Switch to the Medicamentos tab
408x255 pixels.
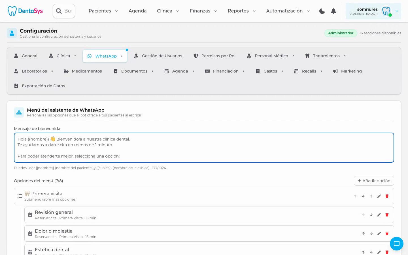(83, 71)
